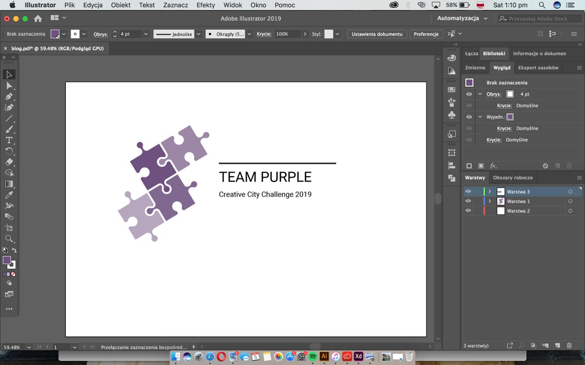Open stroke weight 4 pt dropdown
Screen dimensions: 585x365
(145, 34)
